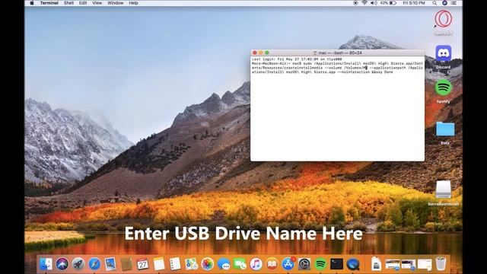Open the Shell menu
487x274 pixels.
[68, 3]
